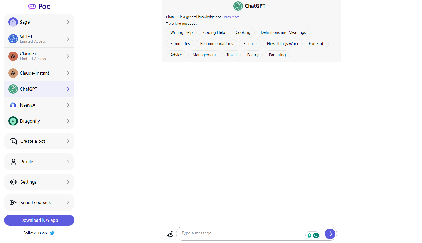Click the Create a bot label

pyautogui.click(x=33, y=141)
